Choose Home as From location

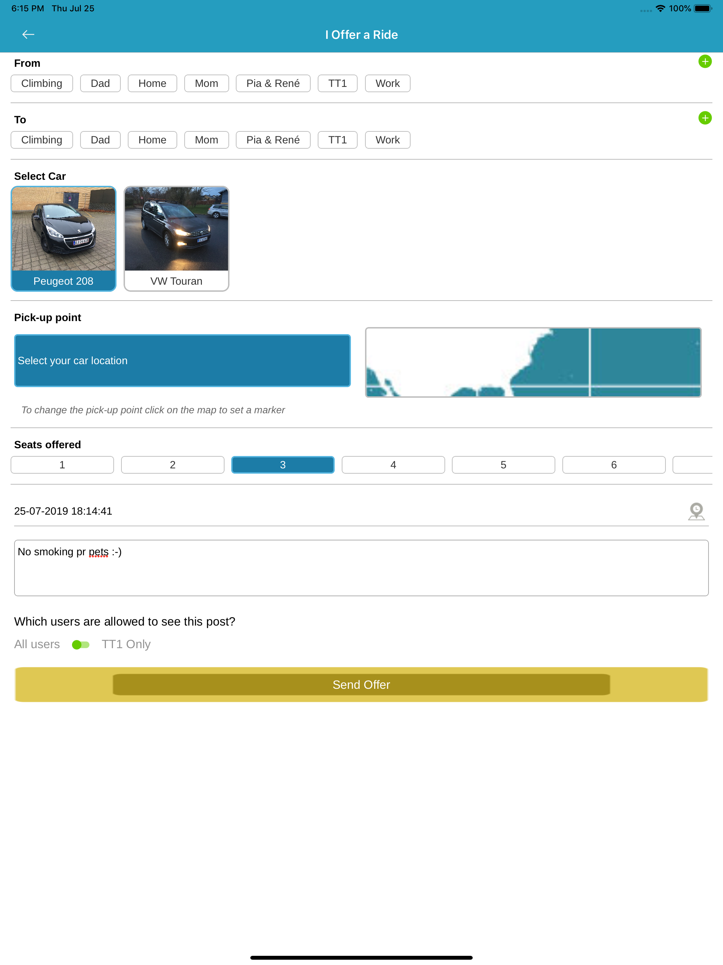pyautogui.click(x=152, y=83)
